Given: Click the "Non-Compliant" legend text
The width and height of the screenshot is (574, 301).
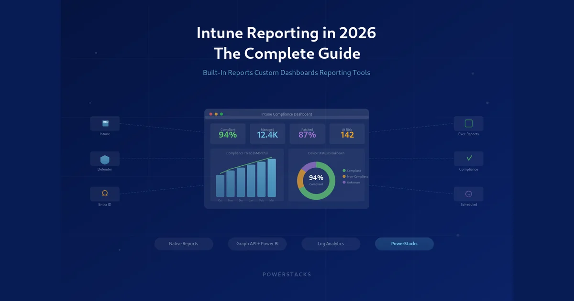Looking at the screenshot, I should (357, 176).
